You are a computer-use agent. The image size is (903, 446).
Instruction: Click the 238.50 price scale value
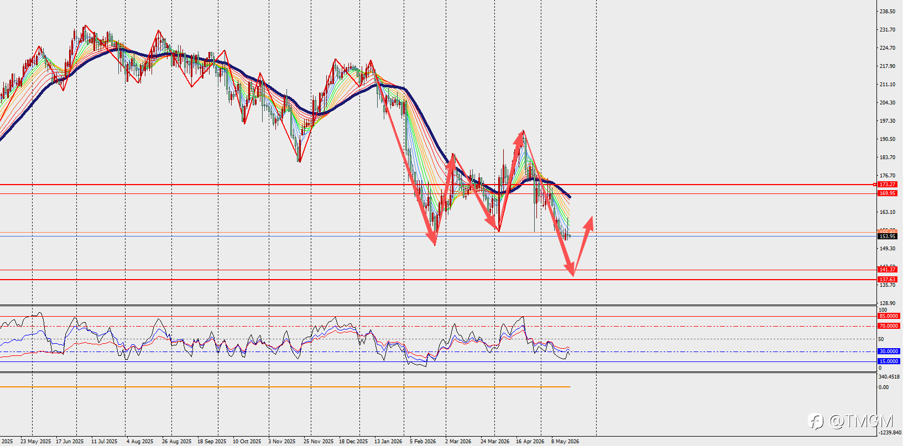888,12
